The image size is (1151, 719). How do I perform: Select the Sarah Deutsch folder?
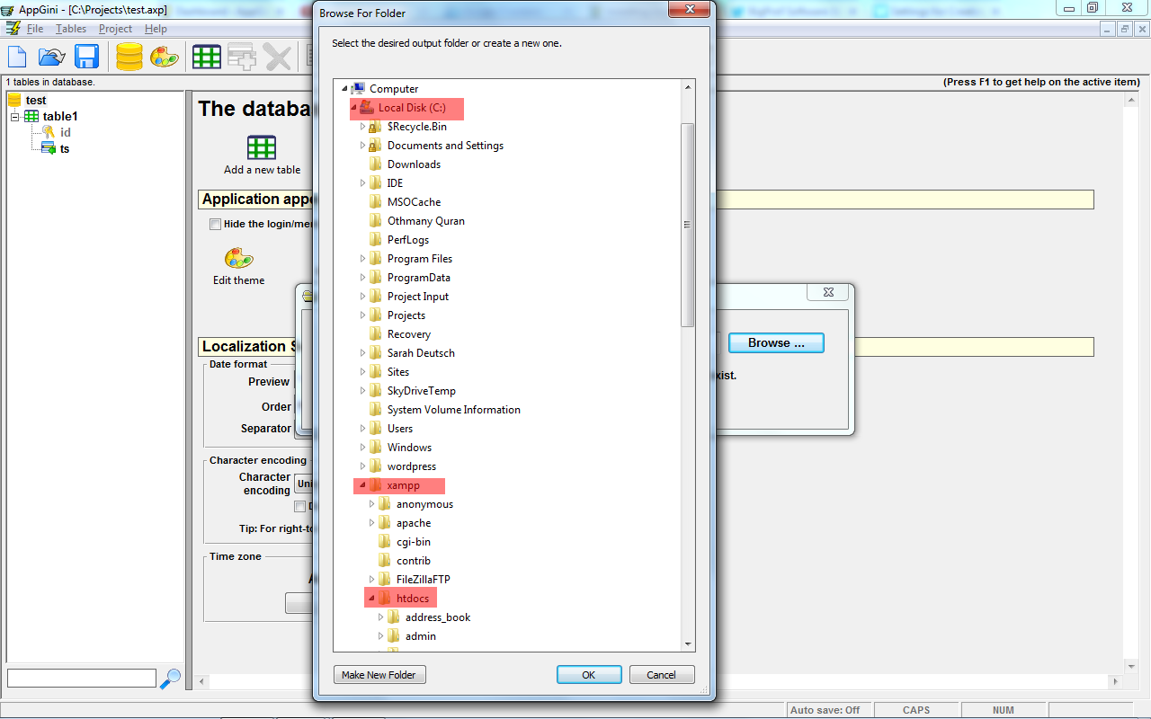pyautogui.click(x=421, y=353)
